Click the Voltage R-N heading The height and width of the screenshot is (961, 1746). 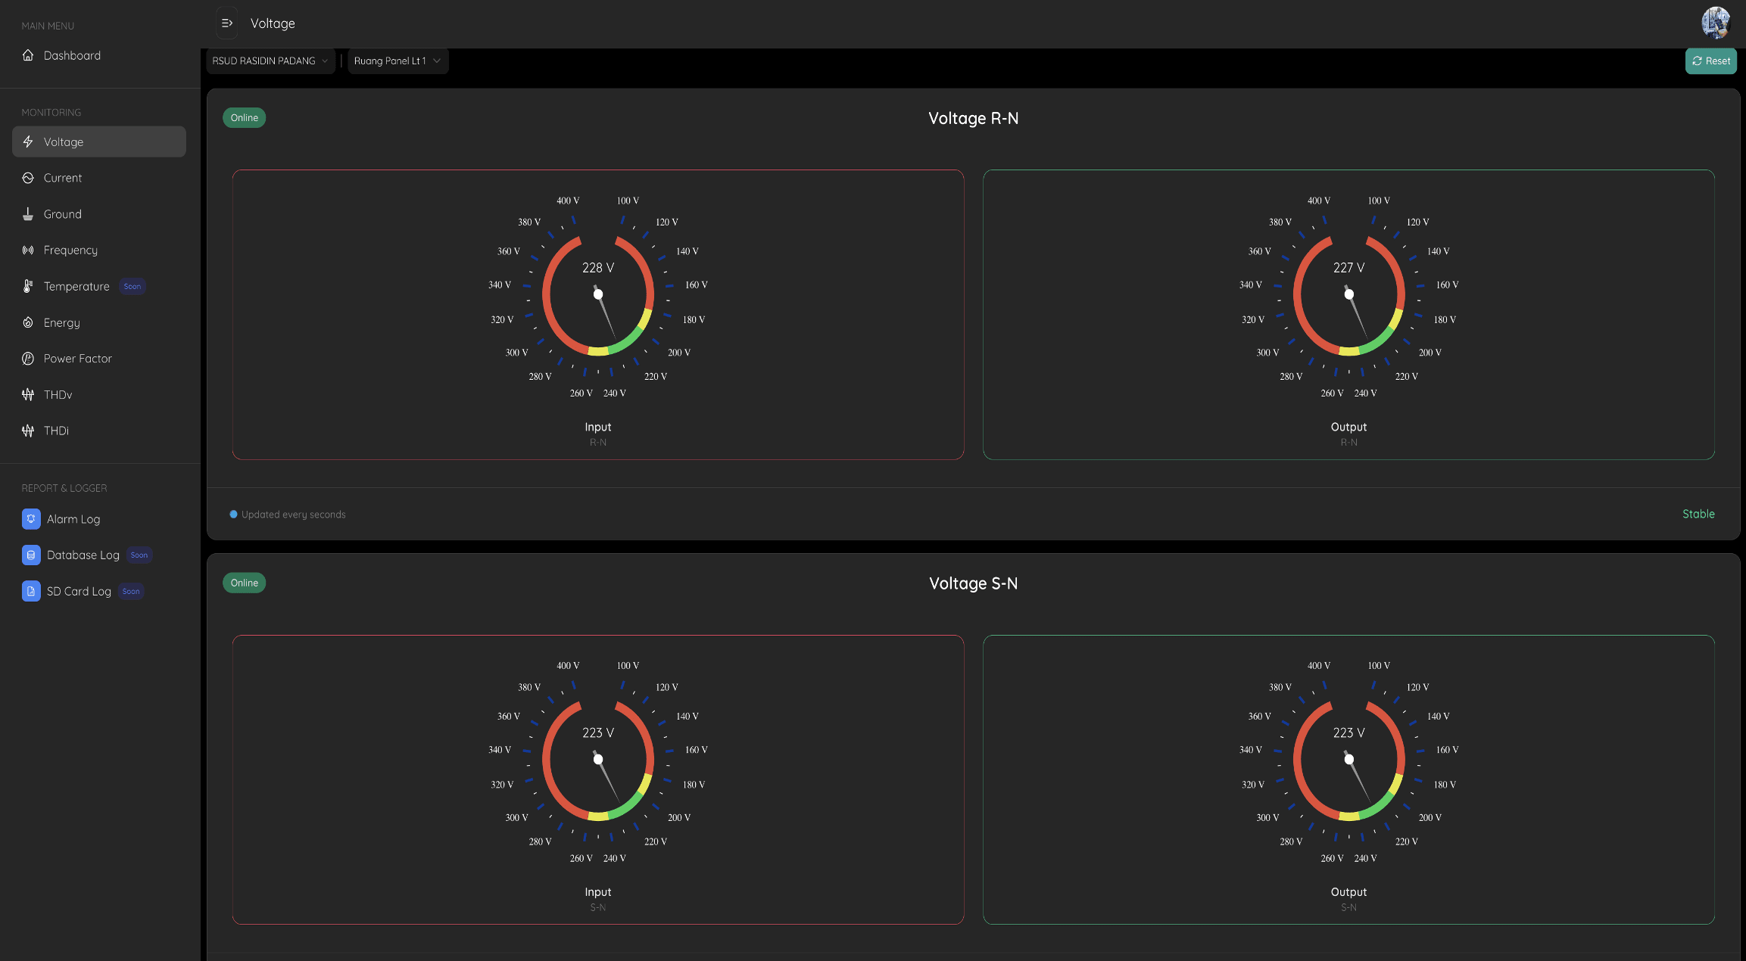973,119
